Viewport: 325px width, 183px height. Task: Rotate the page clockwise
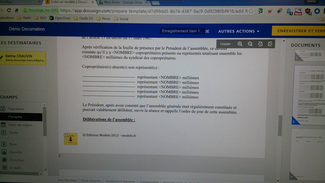(270, 44)
